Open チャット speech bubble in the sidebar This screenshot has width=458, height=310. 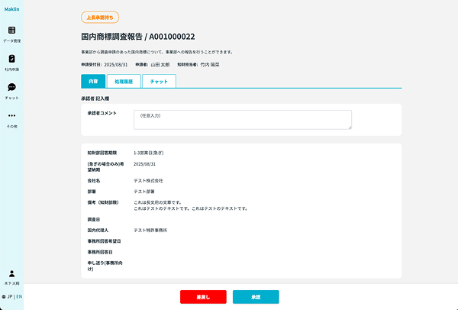(x=11, y=90)
